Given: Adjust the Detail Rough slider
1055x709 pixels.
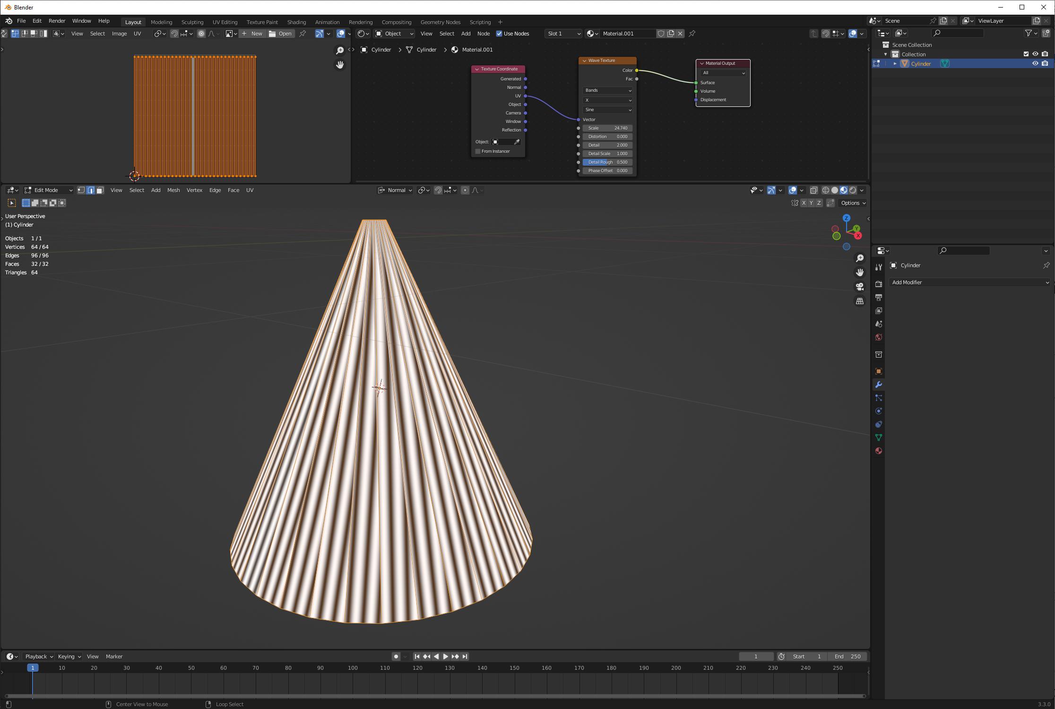Looking at the screenshot, I should 607,162.
